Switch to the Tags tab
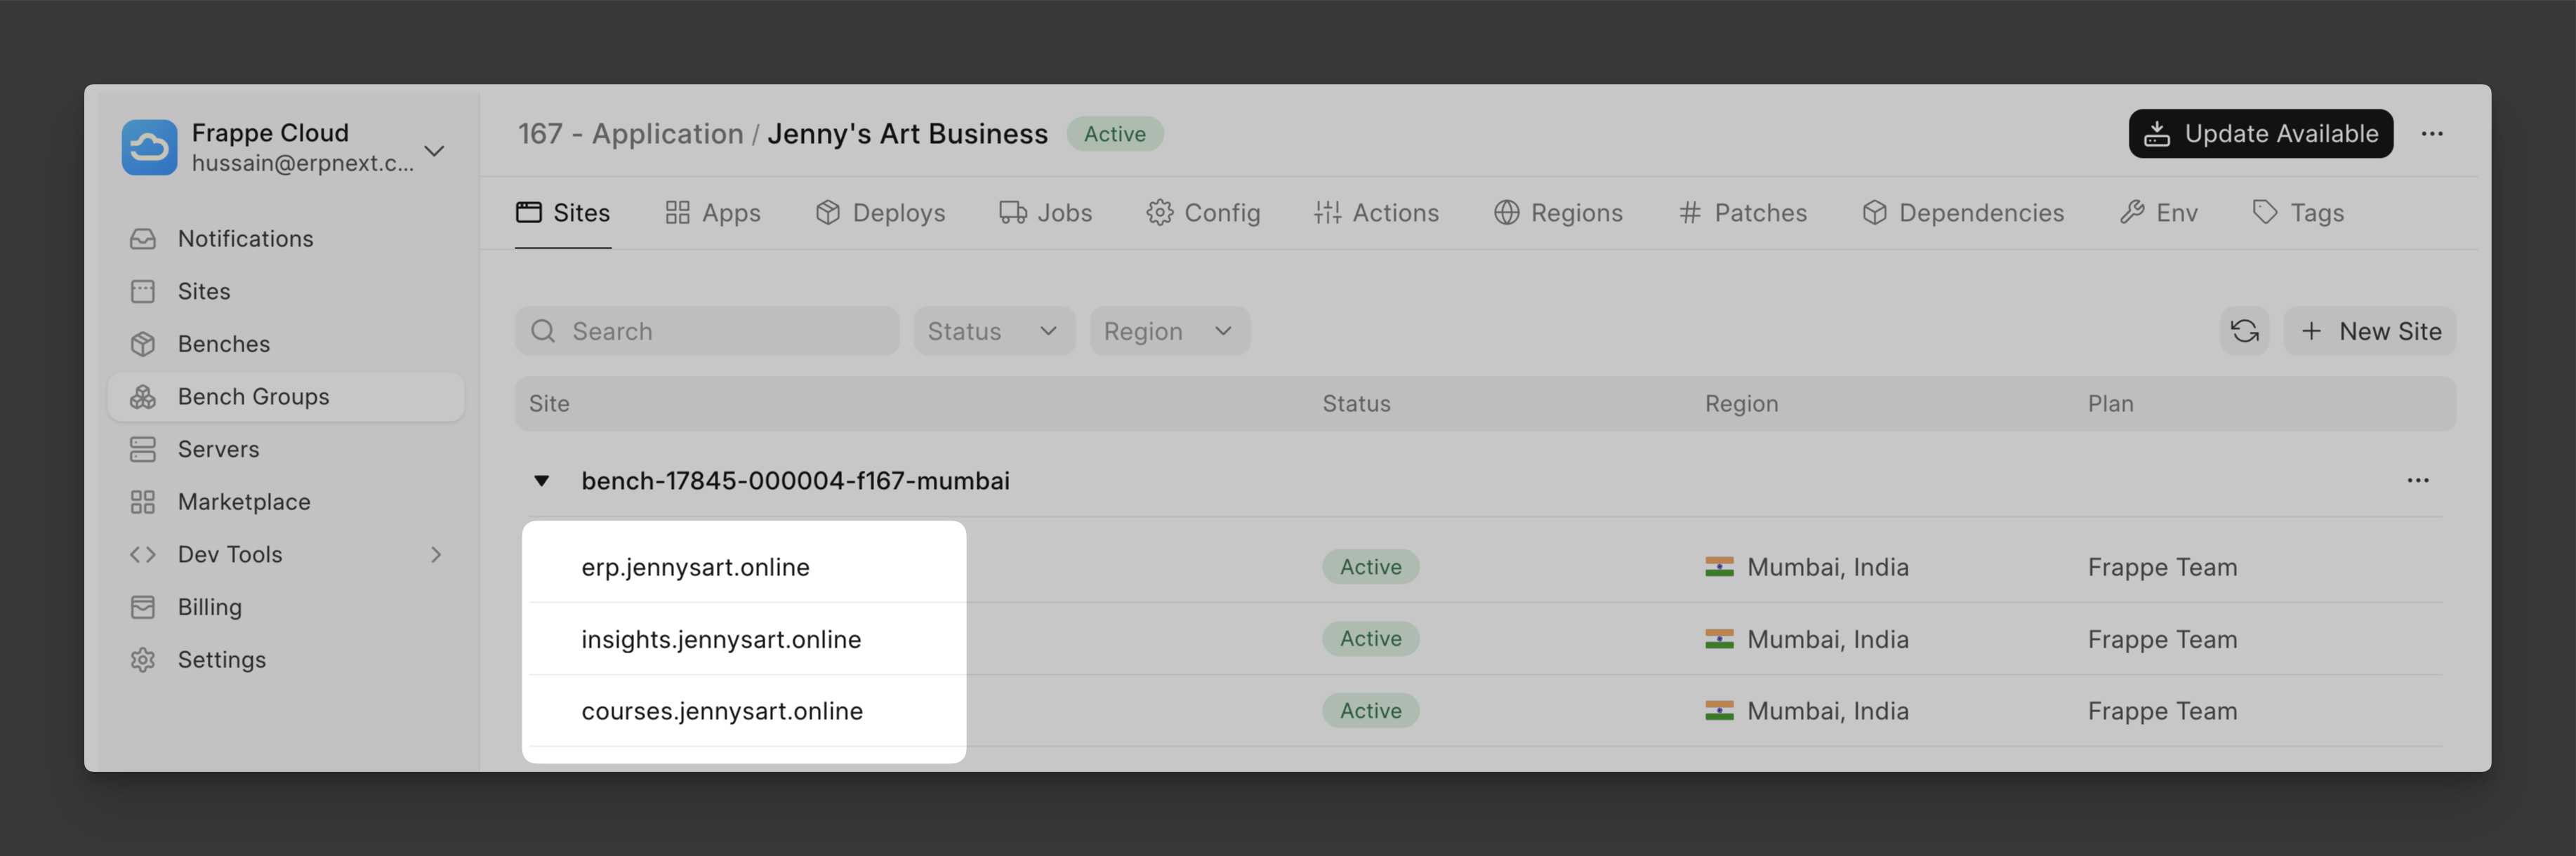Screen dimensions: 2576x856 coord(2298,213)
